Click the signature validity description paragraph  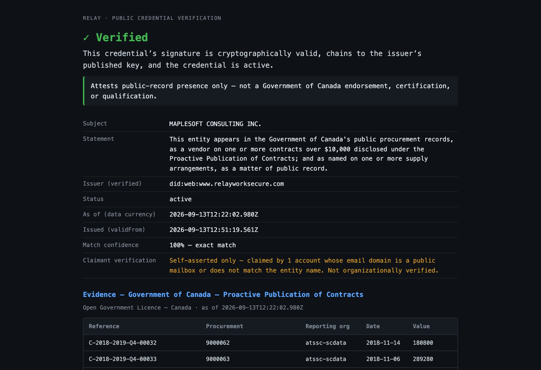[252, 59]
